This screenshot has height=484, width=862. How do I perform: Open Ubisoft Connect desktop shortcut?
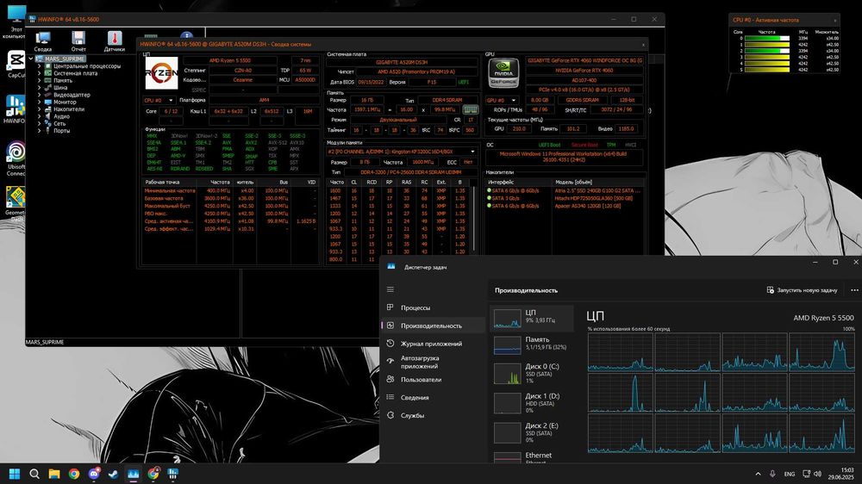(16, 158)
